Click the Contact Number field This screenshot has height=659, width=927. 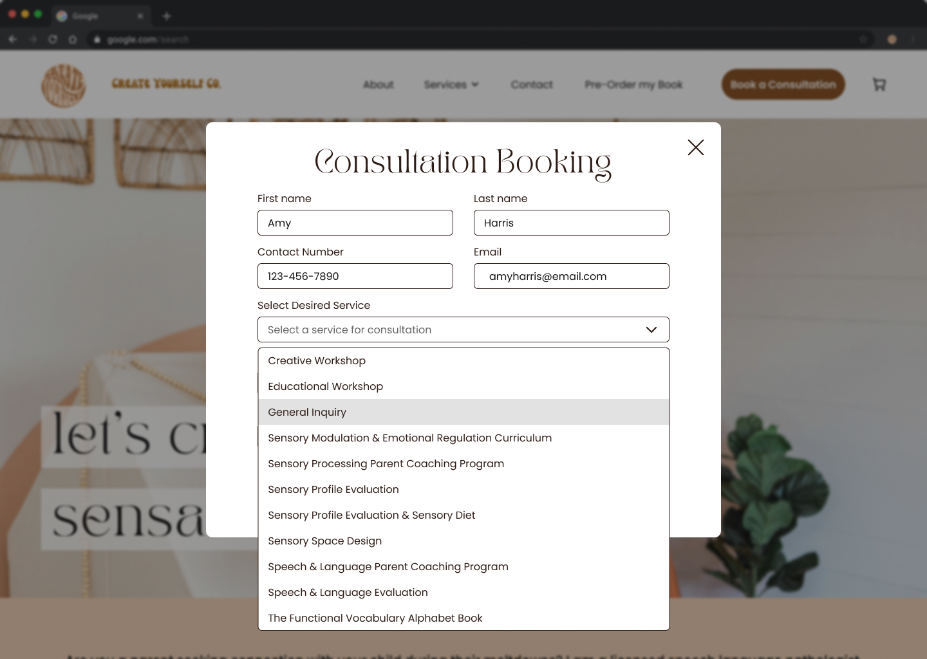pyautogui.click(x=355, y=276)
